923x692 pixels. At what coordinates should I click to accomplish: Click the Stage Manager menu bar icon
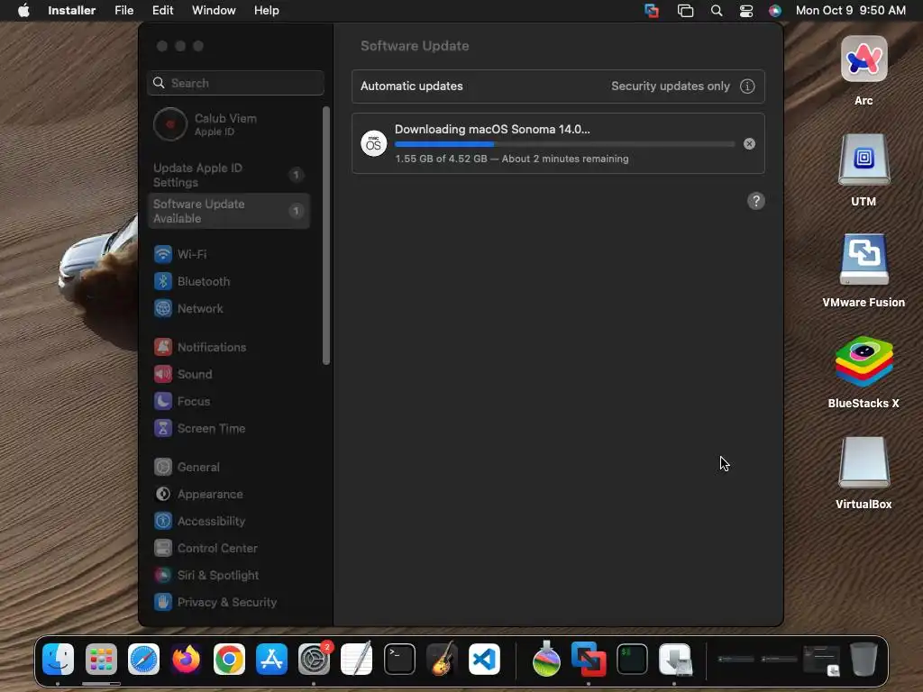click(x=685, y=11)
